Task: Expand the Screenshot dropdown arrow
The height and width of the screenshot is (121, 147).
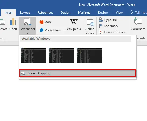Action: click(x=27, y=33)
